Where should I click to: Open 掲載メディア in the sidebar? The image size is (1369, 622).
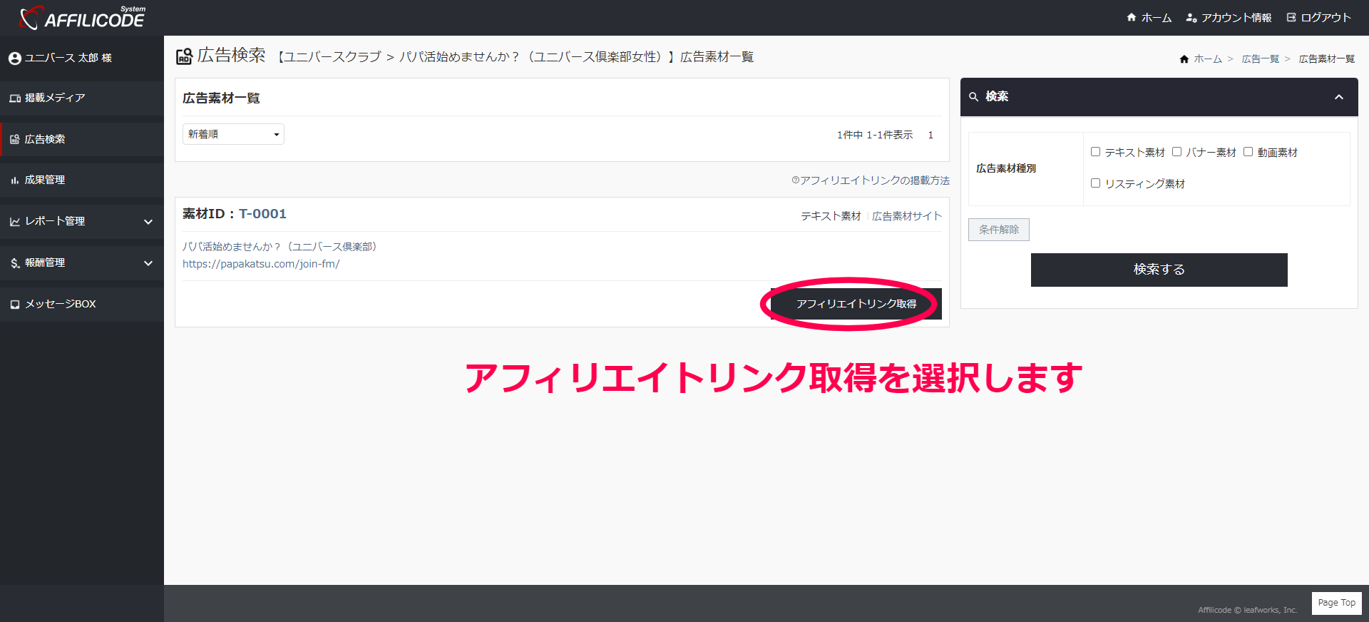click(x=82, y=98)
